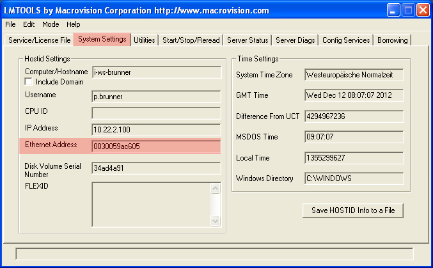433x268 pixels.
Task: Click the FLEXID label
Action: 36,186
